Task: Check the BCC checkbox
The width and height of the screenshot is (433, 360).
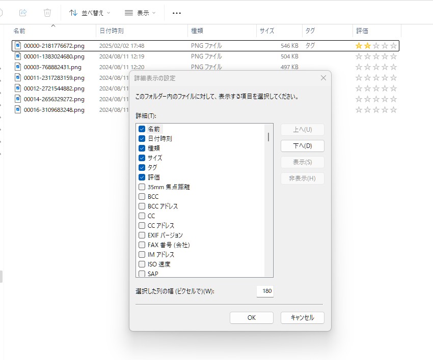Action: (142, 197)
